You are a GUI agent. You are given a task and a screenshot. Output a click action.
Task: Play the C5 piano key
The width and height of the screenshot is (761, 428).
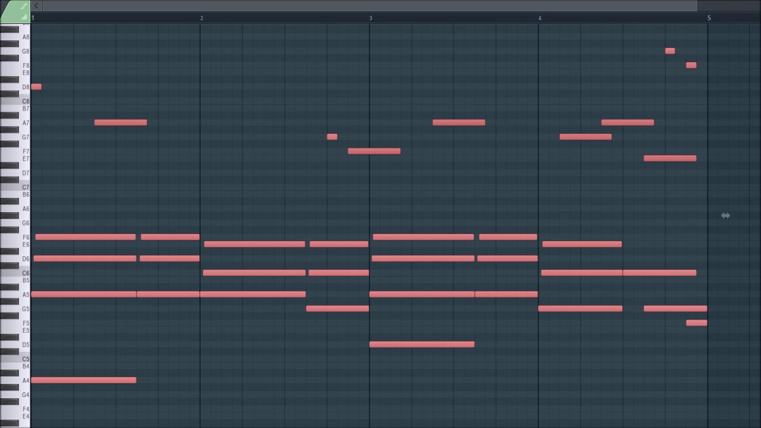pos(15,359)
